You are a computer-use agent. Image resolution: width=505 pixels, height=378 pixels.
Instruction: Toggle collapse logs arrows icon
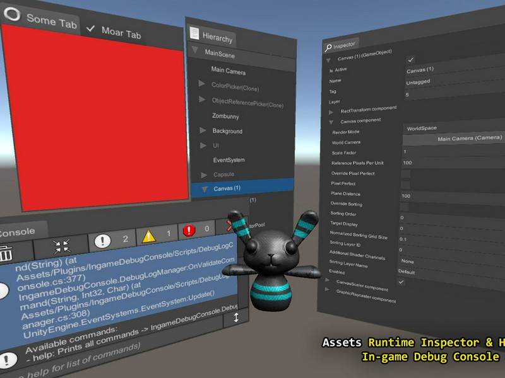61,246
